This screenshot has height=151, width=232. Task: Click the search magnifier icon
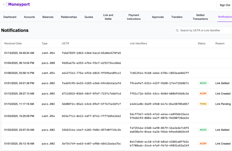pos(177,31)
